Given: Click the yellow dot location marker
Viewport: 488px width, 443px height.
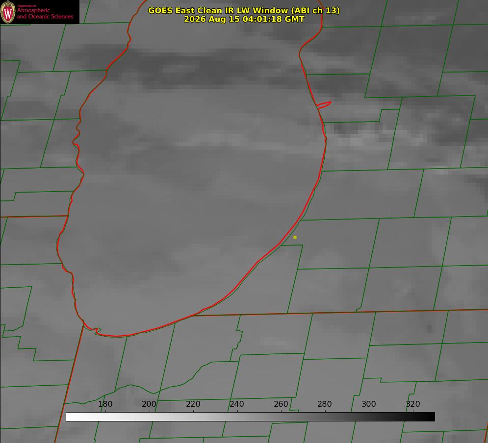Looking at the screenshot, I should click(x=295, y=237).
